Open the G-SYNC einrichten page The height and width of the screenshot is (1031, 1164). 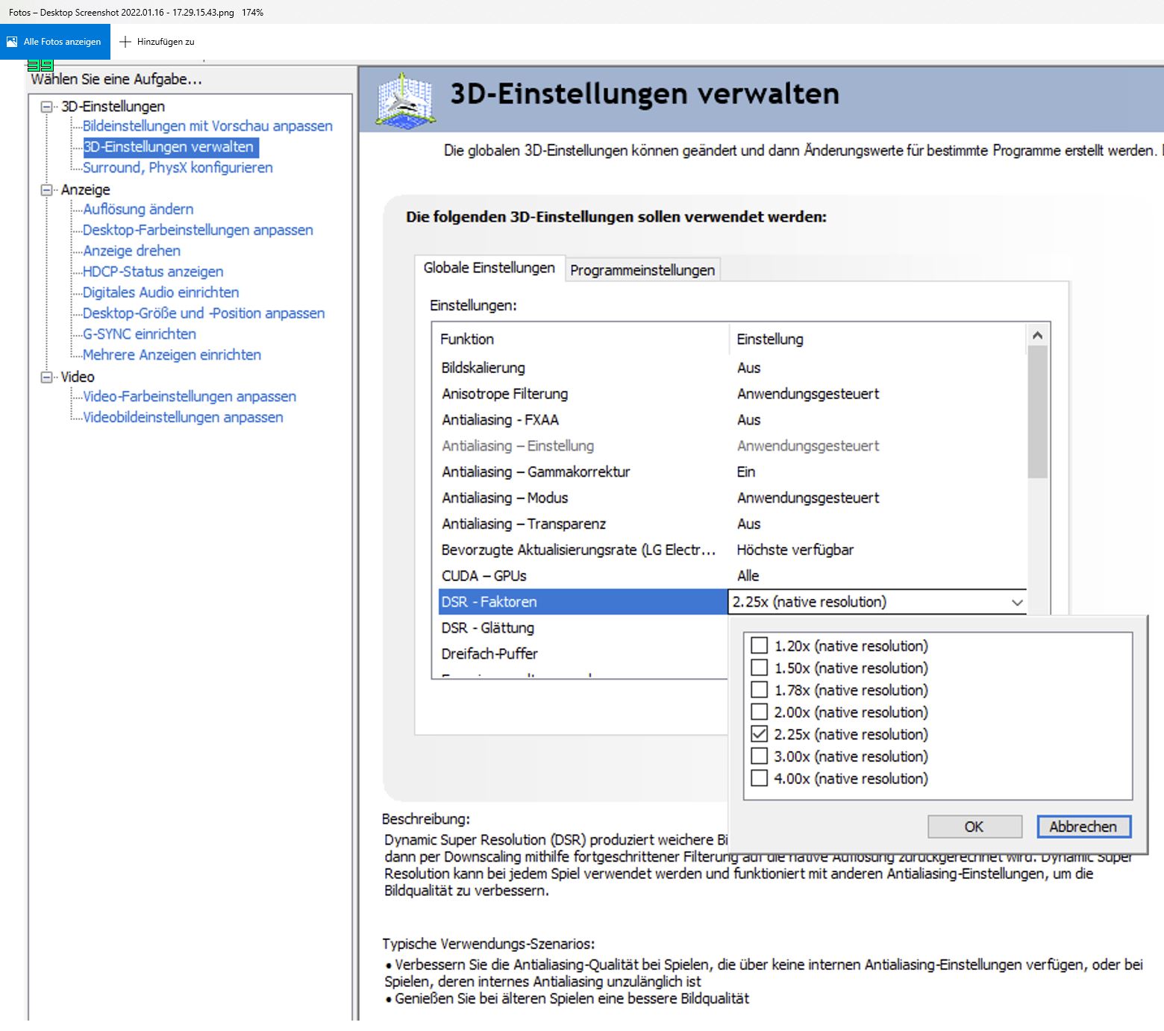point(140,335)
